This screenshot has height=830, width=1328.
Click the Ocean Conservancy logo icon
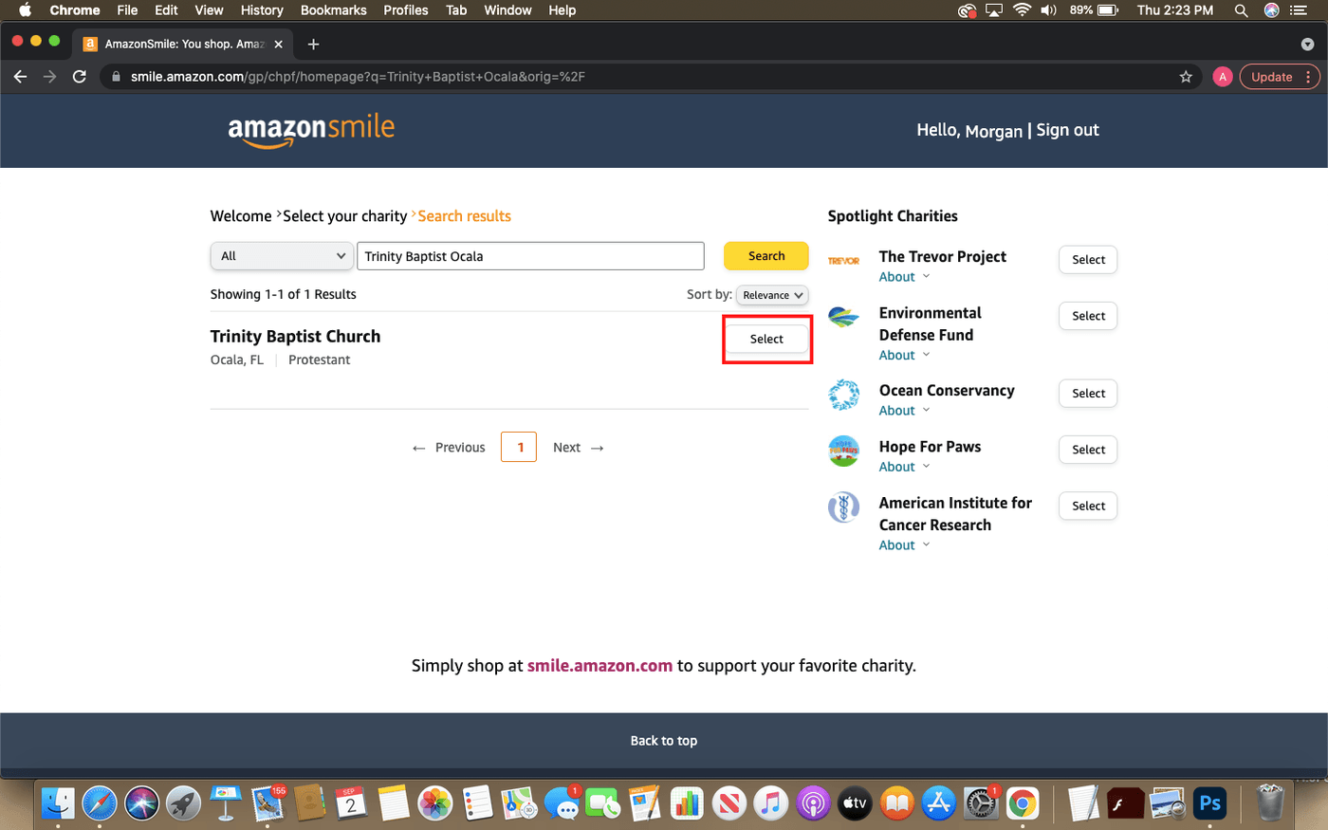coord(843,395)
